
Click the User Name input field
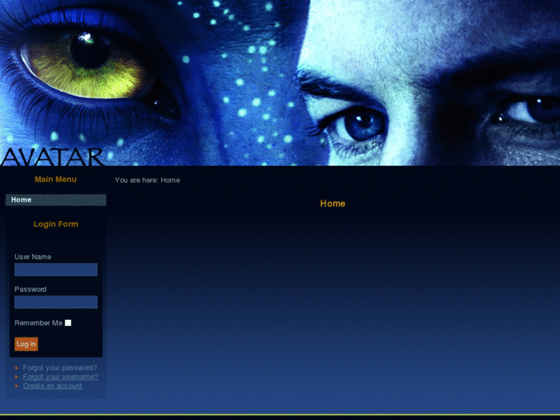55,270
